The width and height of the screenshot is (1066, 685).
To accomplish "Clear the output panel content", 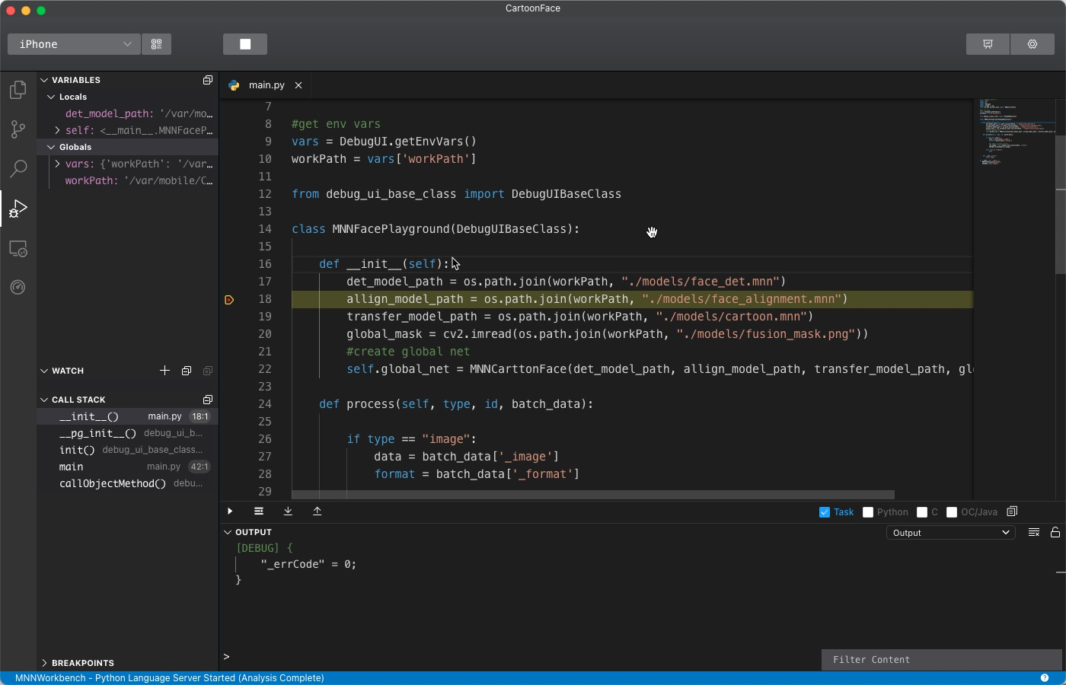I will (1034, 533).
